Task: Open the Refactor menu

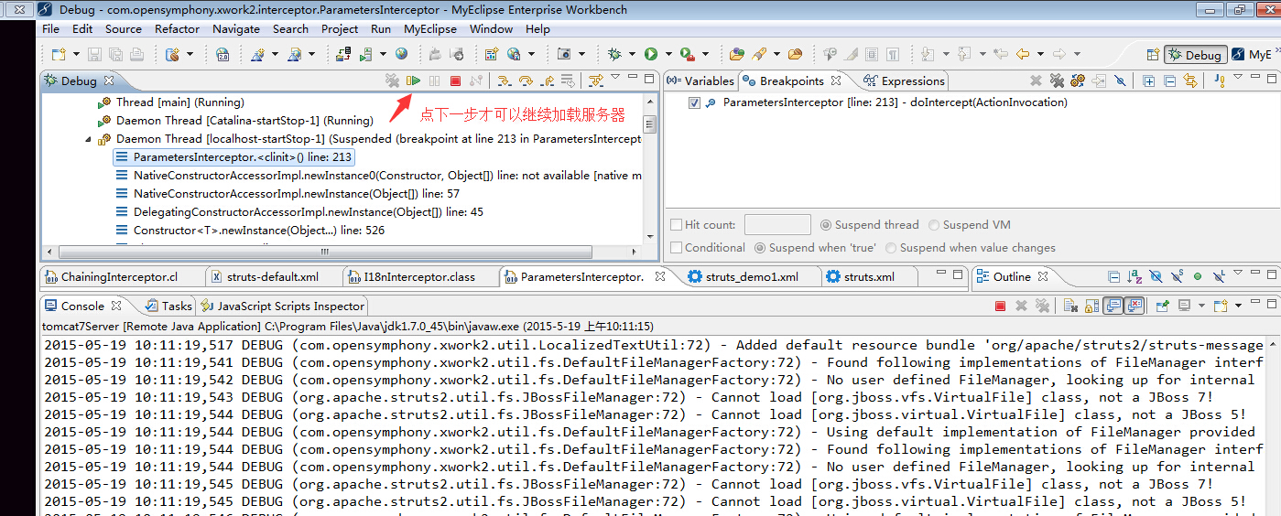Action: [x=177, y=28]
